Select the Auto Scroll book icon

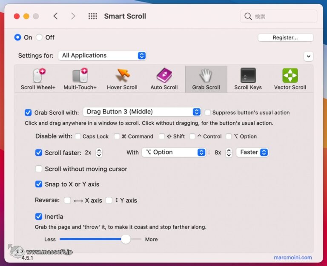click(164, 75)
